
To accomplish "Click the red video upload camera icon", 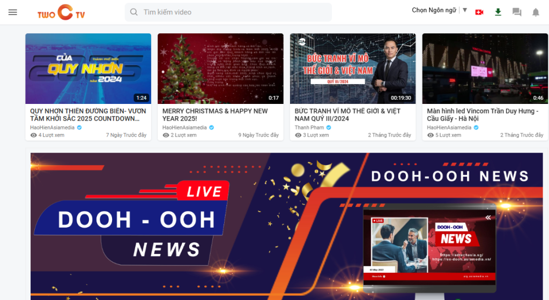I will click(x=479, y=12).
